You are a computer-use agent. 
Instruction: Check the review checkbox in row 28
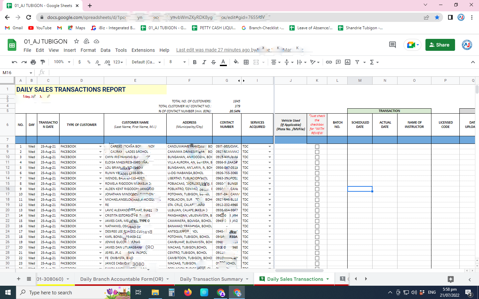click(x=317, y=253)
